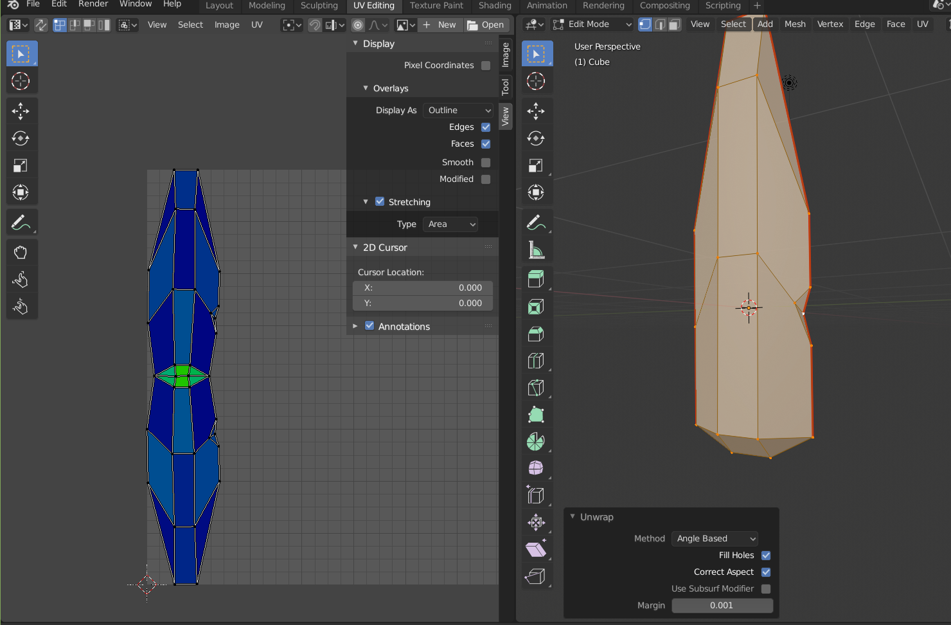951x625 pixels.
Task: Click the New image button
Action: (x=440, y=25)
